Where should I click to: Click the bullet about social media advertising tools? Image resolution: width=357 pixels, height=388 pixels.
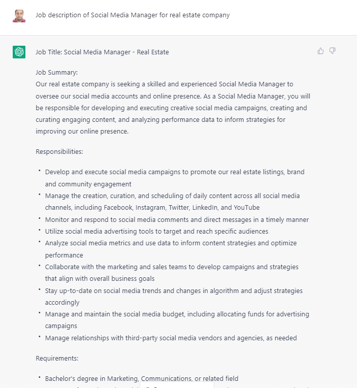[x=156, y=231]
